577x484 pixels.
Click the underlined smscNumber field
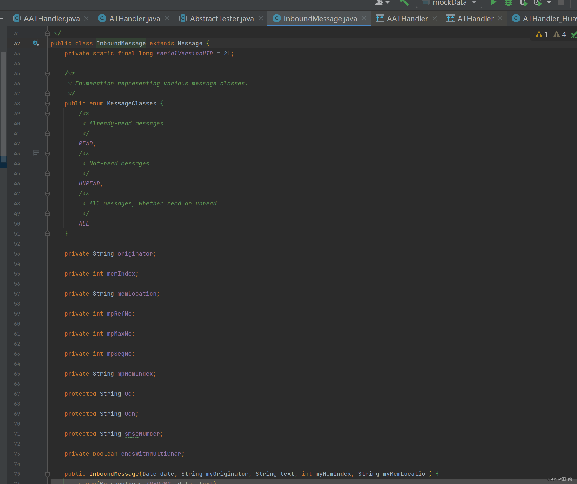(x=142, y=434)
